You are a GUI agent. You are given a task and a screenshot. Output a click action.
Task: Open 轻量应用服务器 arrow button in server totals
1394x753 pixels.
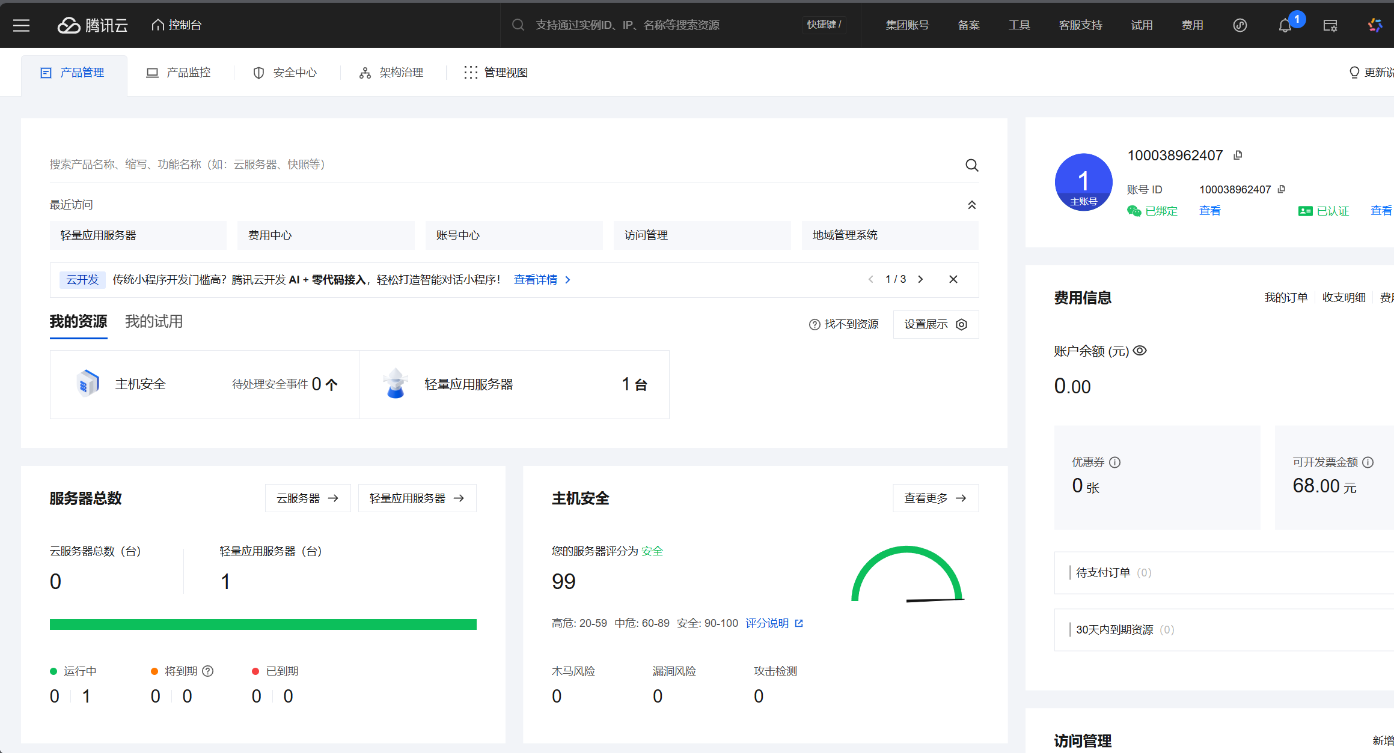[417, 498]
